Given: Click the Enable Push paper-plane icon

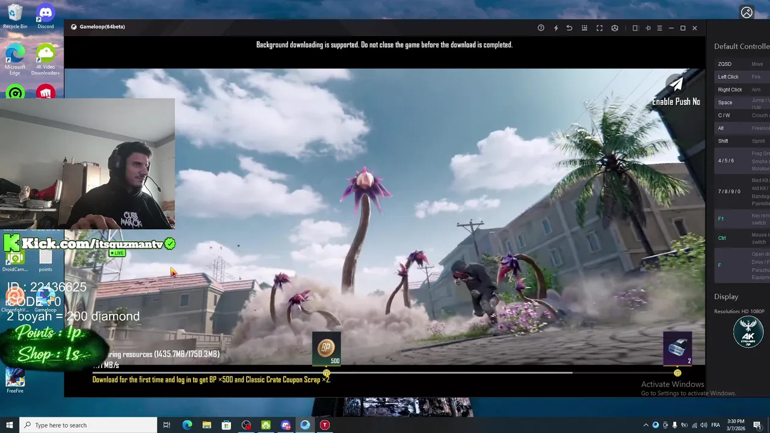Looking at the screenshot, I should pyautogui.click(x=676, y=84).
